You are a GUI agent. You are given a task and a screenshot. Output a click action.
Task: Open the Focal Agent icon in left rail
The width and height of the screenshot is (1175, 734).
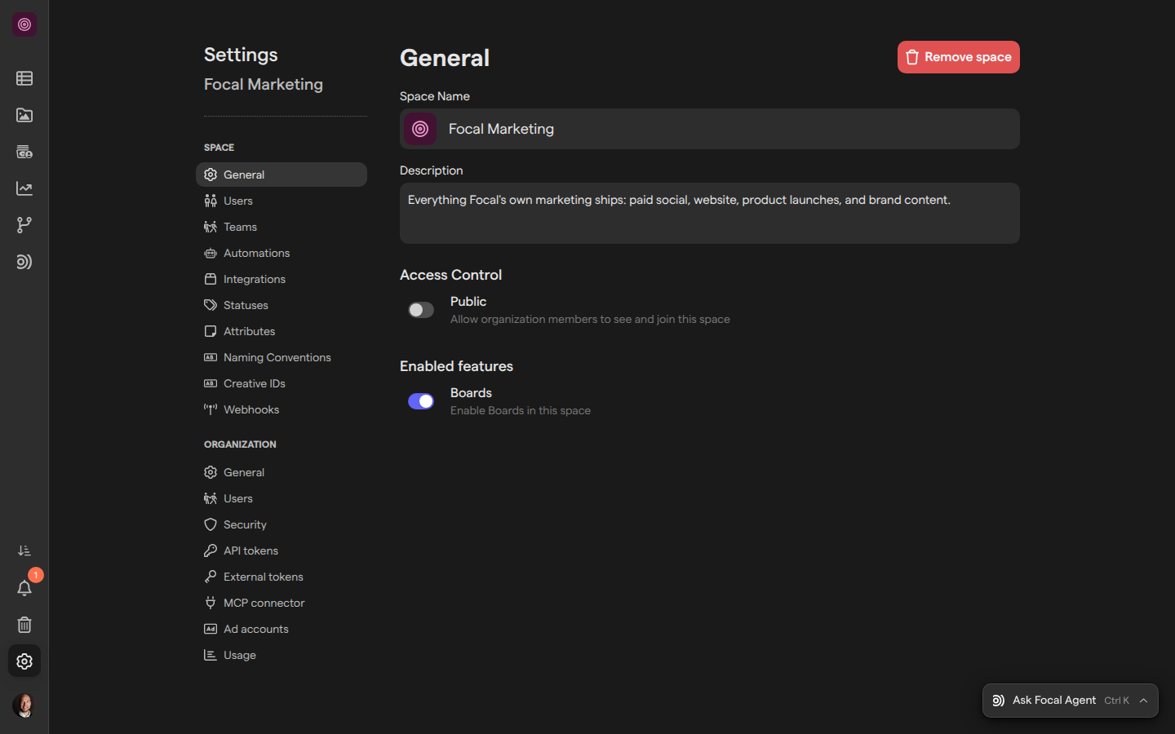[x=24, y=262]
